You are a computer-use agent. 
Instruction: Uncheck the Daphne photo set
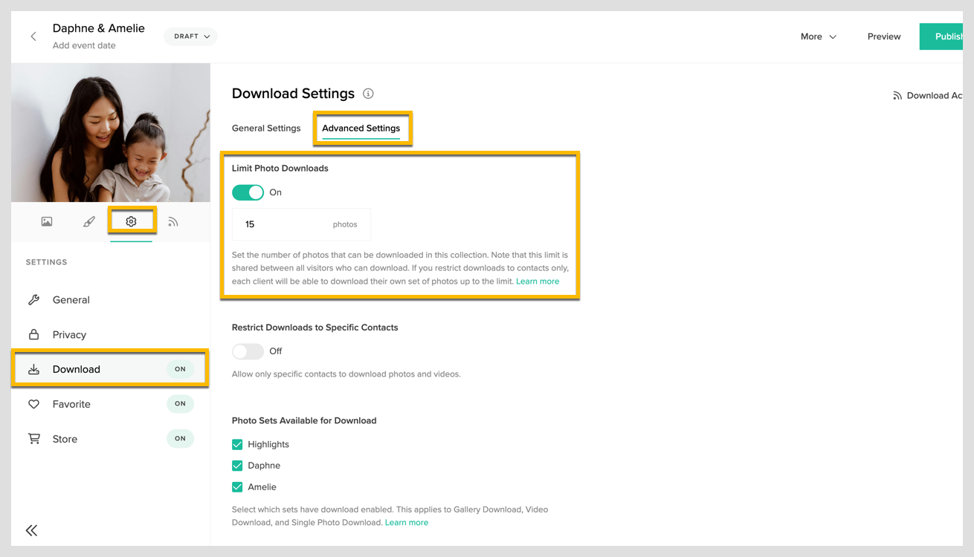pyautogui.click(x=236, y=465)
